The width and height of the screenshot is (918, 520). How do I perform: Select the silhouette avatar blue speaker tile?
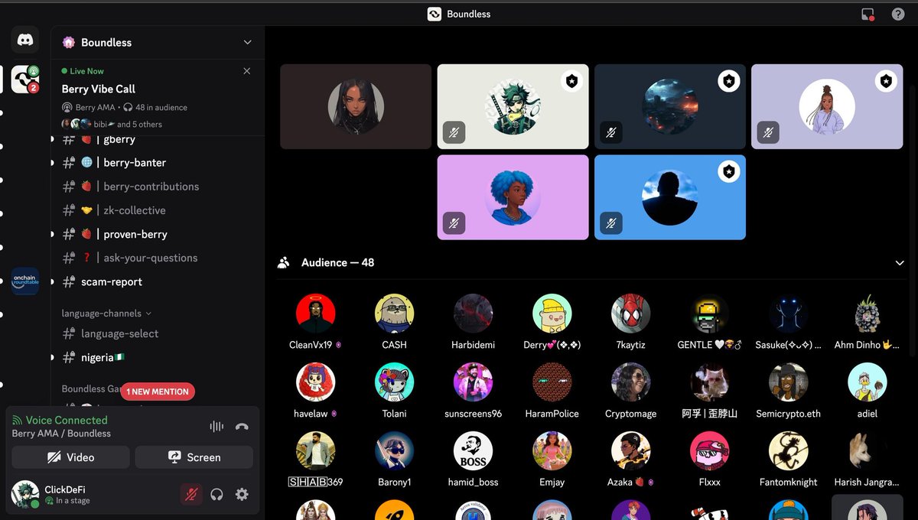coord(670,197)
